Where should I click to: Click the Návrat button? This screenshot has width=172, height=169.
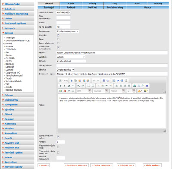[44, 165]
